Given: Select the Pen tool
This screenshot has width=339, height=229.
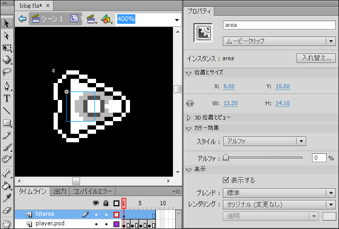Looking at the screenshot, I should click(x=7, y=86).
